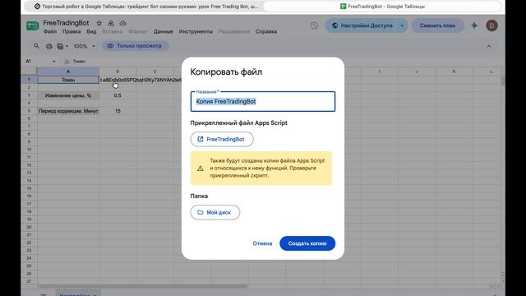The image size is (526, 296).
Task: Click the Настройки sheet tab at the bottom
Action: click(x=78, y=294)
